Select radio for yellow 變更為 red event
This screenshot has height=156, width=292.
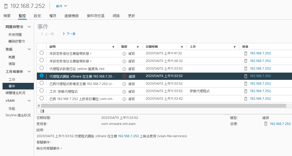click(x=42, y=68)
